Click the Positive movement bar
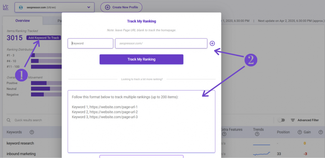Viewport: 325px width, 158px height. point(46,83)
